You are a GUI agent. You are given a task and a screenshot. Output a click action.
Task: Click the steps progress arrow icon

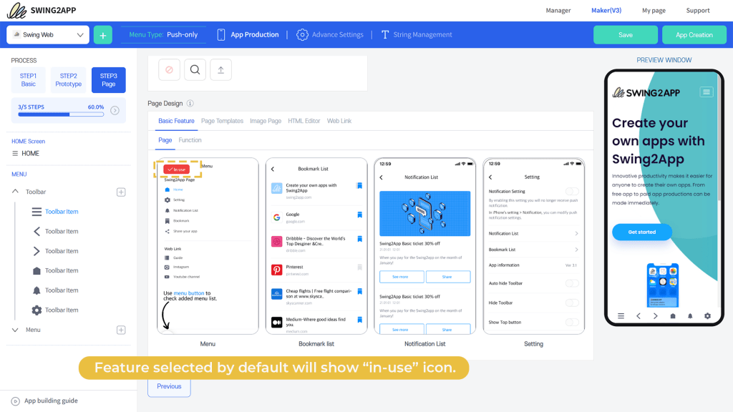tap(115, 111)
